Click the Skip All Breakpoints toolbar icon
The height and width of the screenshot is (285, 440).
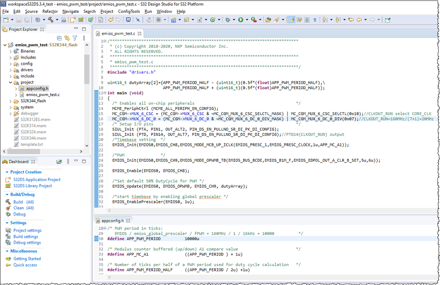tap(138, 20)
